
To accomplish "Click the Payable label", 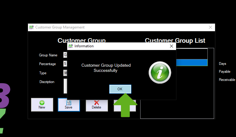I will [224, 72].
